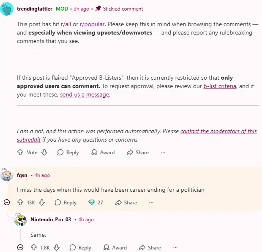
Task: Upvote the trendingtattler stickied comment
Action: 20,152
